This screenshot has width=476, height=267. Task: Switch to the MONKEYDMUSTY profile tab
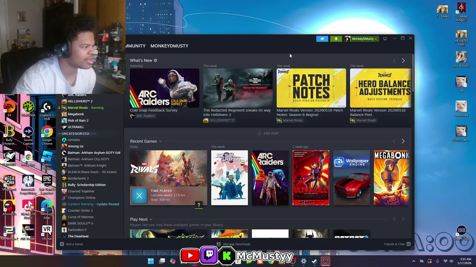(x=169, y=46)
